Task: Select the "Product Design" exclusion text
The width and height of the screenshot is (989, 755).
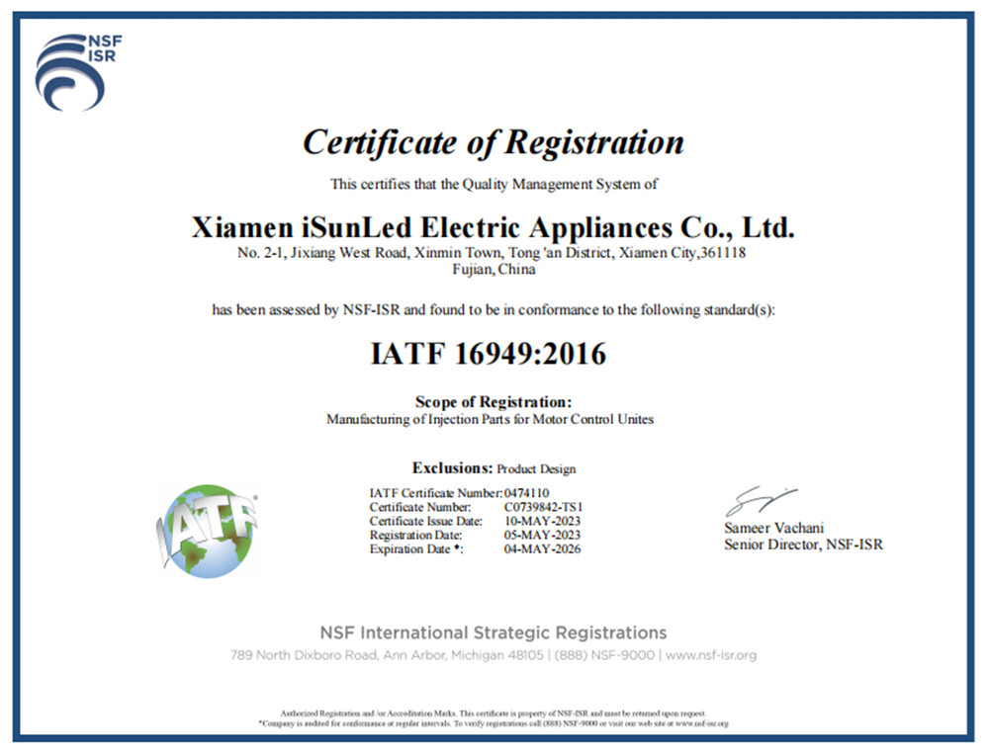Action: (x=536, y=468)
